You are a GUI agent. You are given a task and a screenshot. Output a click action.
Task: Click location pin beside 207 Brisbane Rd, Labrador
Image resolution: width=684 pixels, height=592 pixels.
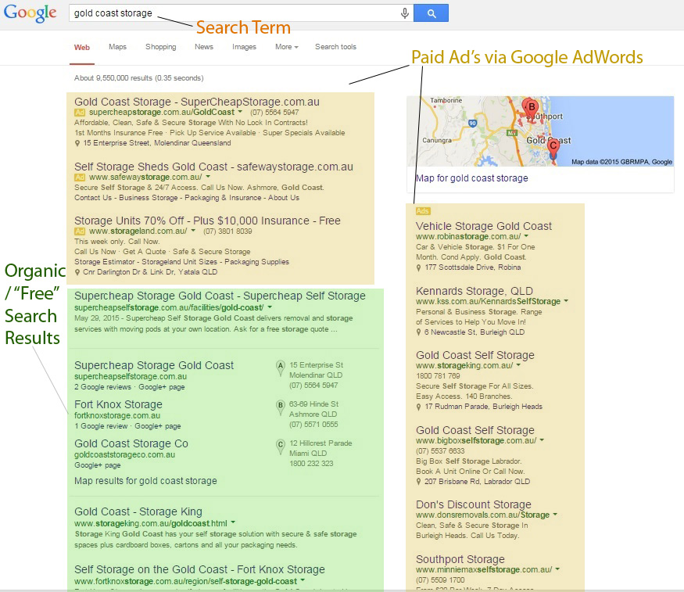click(x=419, y=482)
